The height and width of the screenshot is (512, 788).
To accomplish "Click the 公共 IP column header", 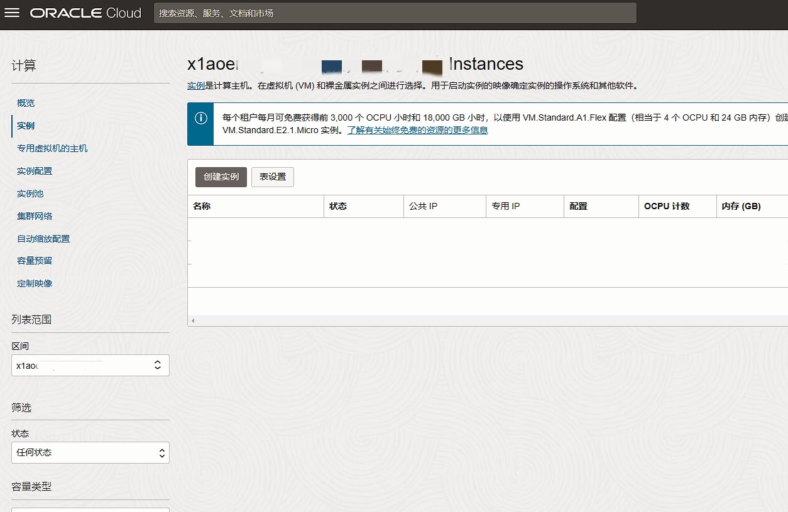I will (x=445, y=206).
